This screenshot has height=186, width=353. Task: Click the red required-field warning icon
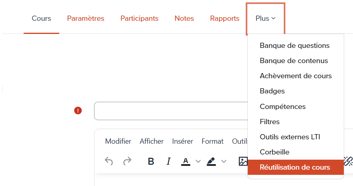78,111
